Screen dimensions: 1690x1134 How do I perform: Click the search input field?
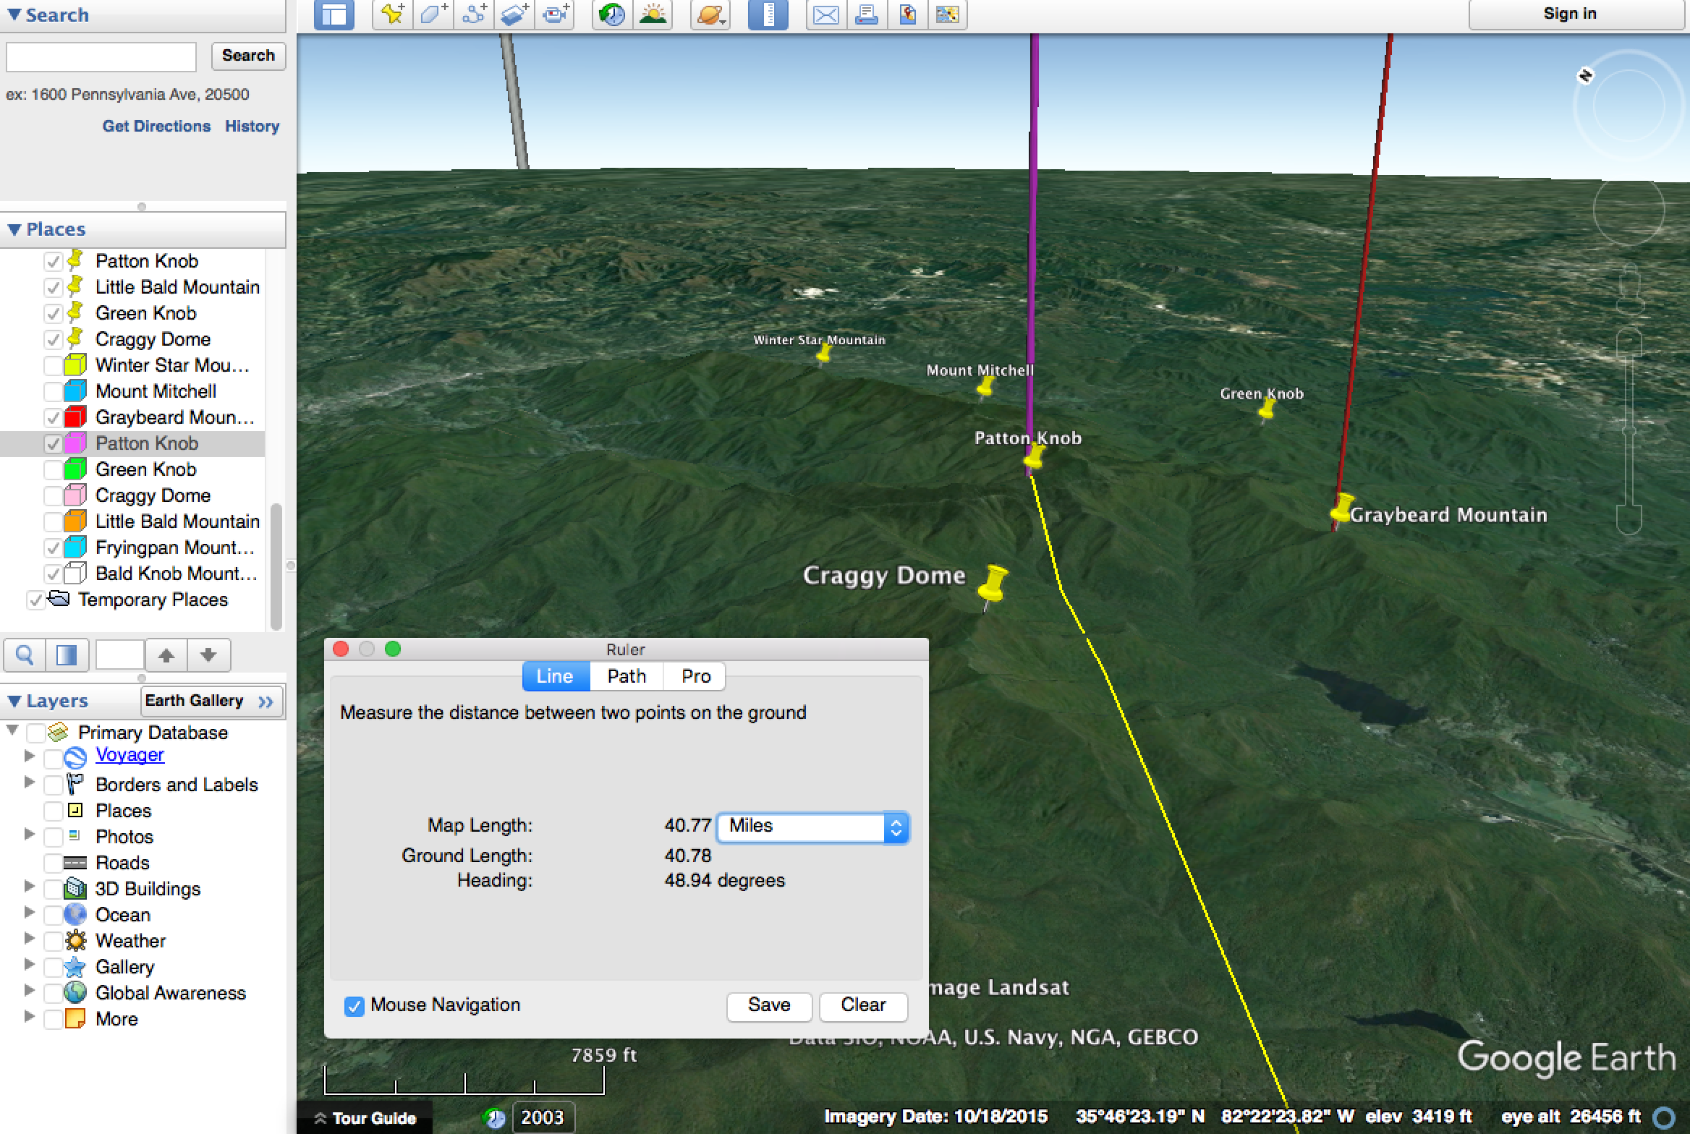point(101,56)
